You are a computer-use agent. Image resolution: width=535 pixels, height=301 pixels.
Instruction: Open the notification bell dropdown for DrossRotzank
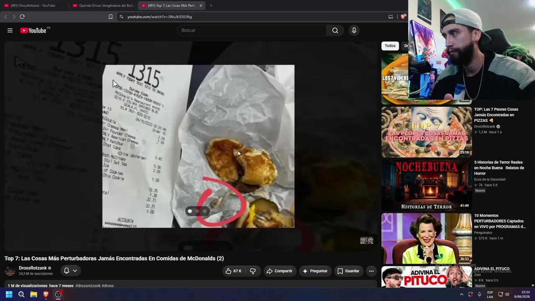(70, 271)
